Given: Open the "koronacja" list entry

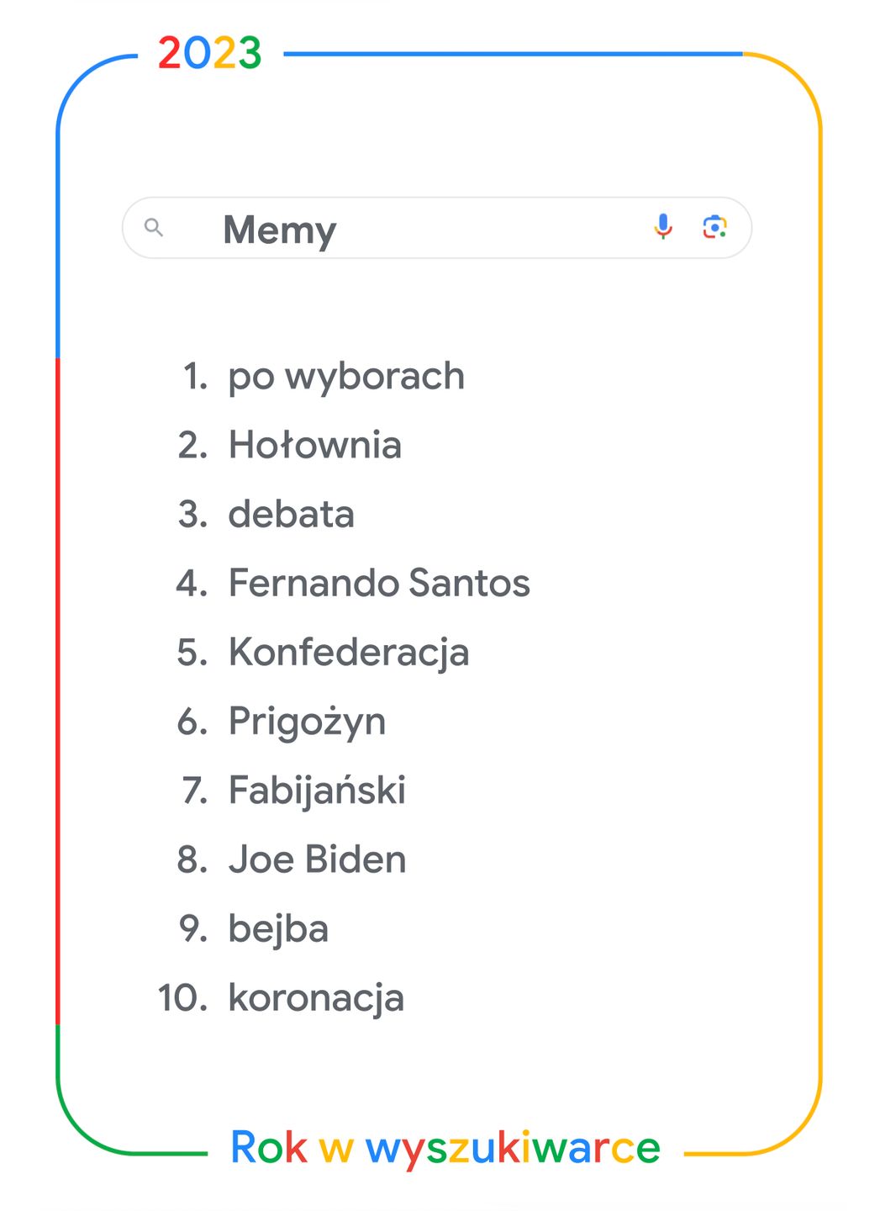Looking at the screenshot, I should pyautogui.click(x=316, y=999).
